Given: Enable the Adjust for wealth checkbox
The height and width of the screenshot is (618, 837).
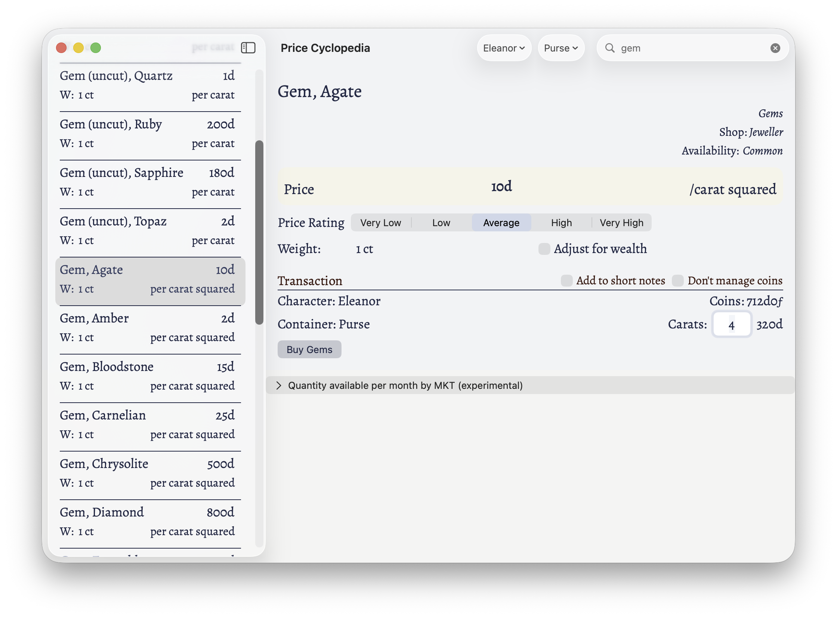Looking at the screenshot, I should click(544, 249).
